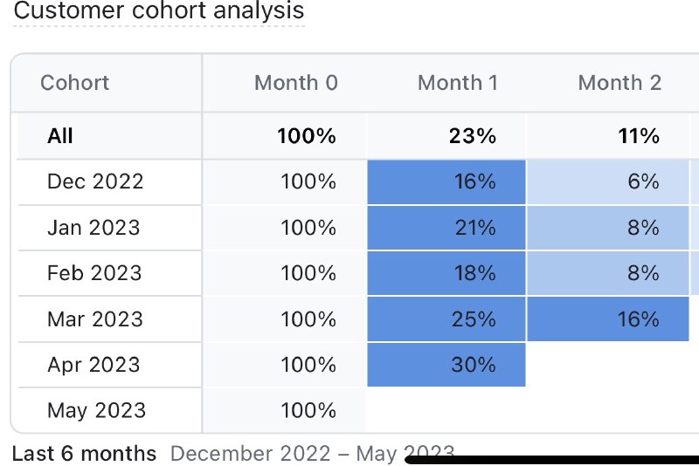The width and height of the screenshot is (699, 466).
Task: Select the Apr 2023 cohort row
Action: pyautogui.click(x=93, y=365)
